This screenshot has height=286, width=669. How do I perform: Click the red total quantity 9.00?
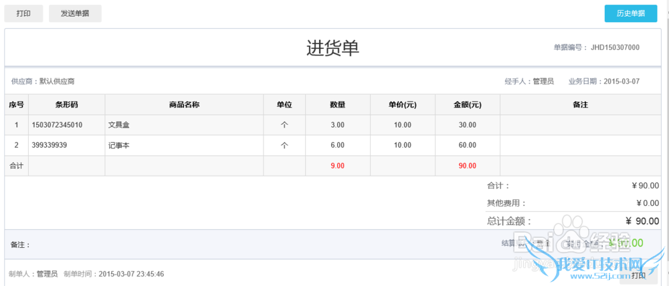tap(337, 166)
